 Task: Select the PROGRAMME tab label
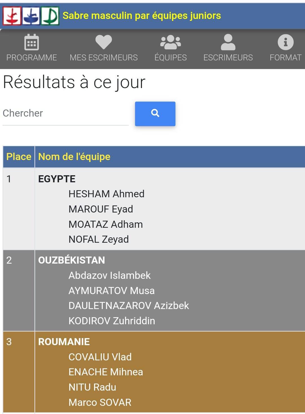click(32, 58)
